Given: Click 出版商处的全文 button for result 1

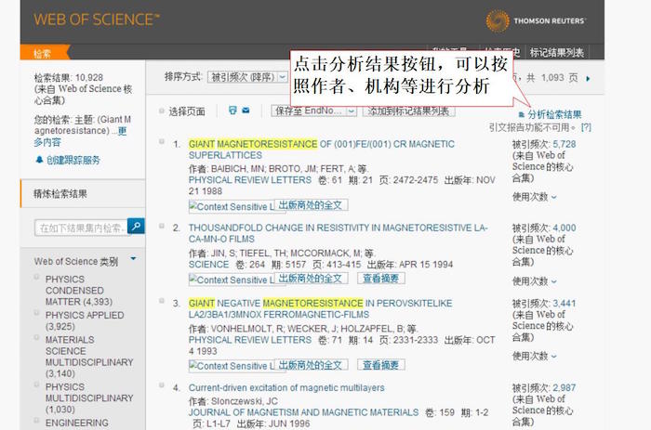Looking at the screenshot, I should pyautogui.click(x=311, y=205).
